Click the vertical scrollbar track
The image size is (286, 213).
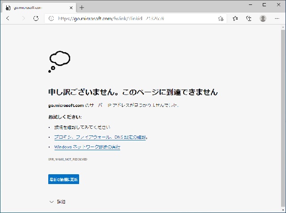(283, 118)
